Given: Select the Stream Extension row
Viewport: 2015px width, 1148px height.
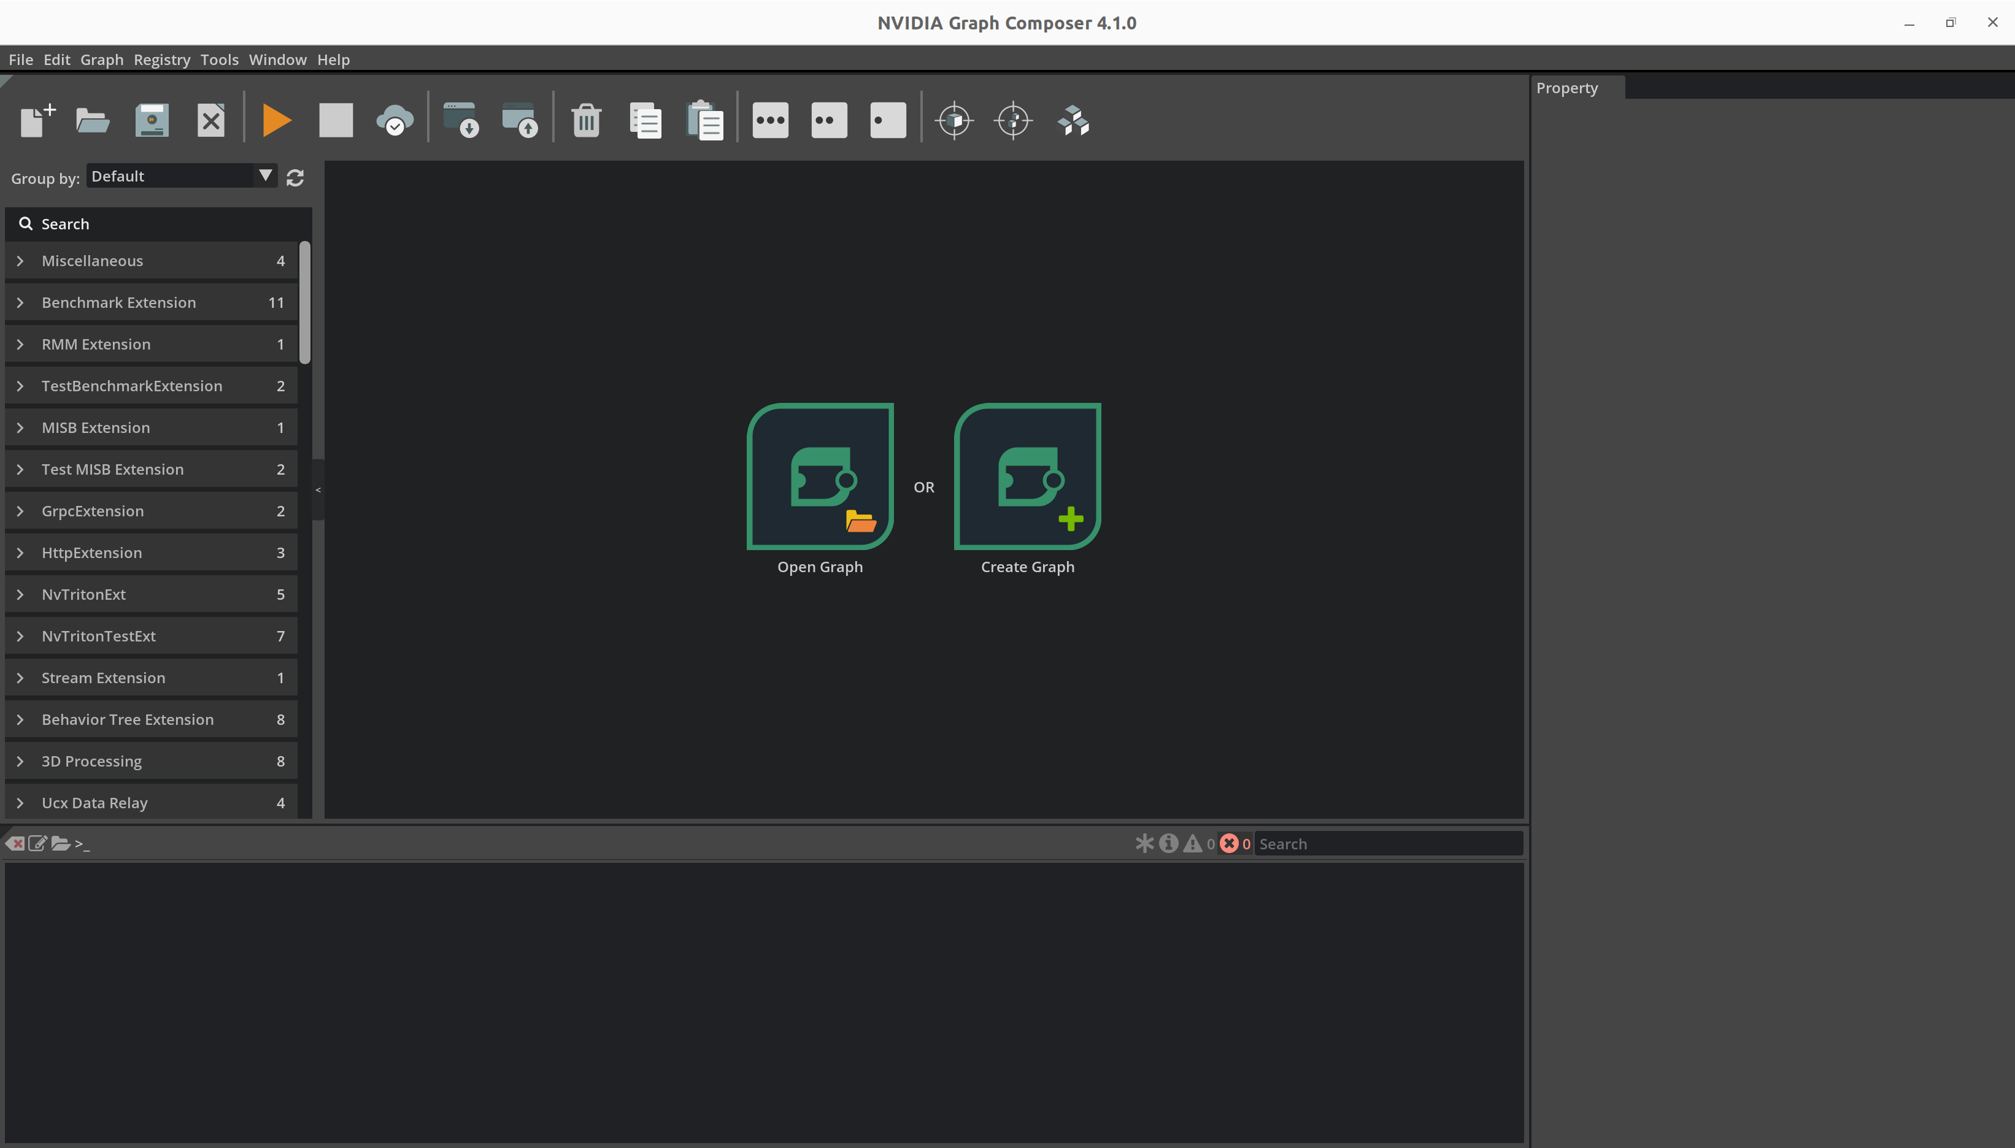Looking at the screenshot, I should 152,678.
